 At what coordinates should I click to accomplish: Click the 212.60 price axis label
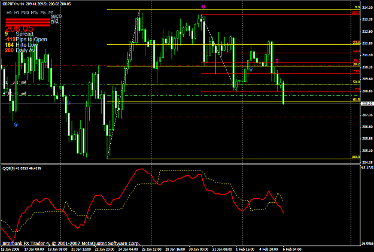pos(367,32)
